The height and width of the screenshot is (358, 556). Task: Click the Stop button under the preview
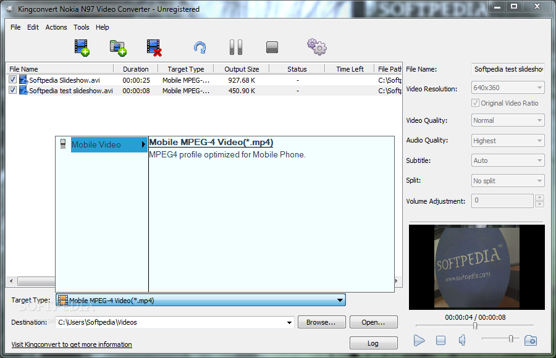pos(440,341)
